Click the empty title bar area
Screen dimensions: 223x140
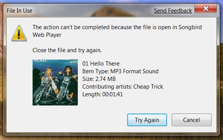click(x=92, y=11)
